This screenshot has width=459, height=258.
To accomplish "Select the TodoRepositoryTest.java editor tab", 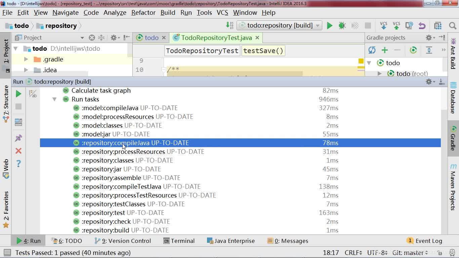I will pyautogui.click(x=216, y=38).
